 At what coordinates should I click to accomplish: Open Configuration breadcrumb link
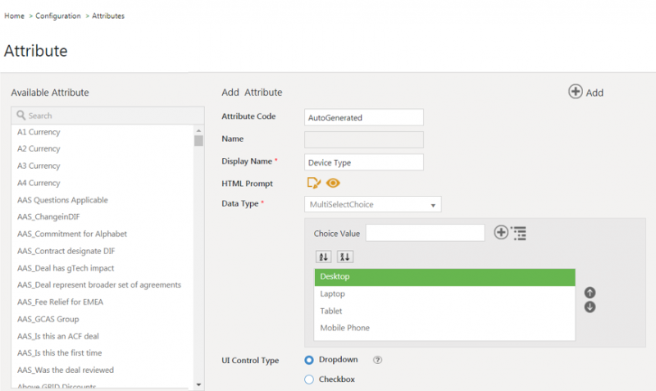[x=58, y=16]
